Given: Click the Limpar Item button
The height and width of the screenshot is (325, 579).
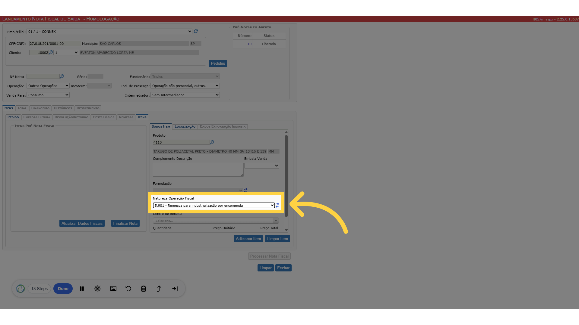Looking at the screenshot, I should tap(277, 239).
